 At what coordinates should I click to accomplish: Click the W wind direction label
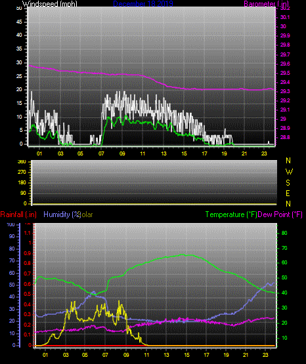[289, 172]
